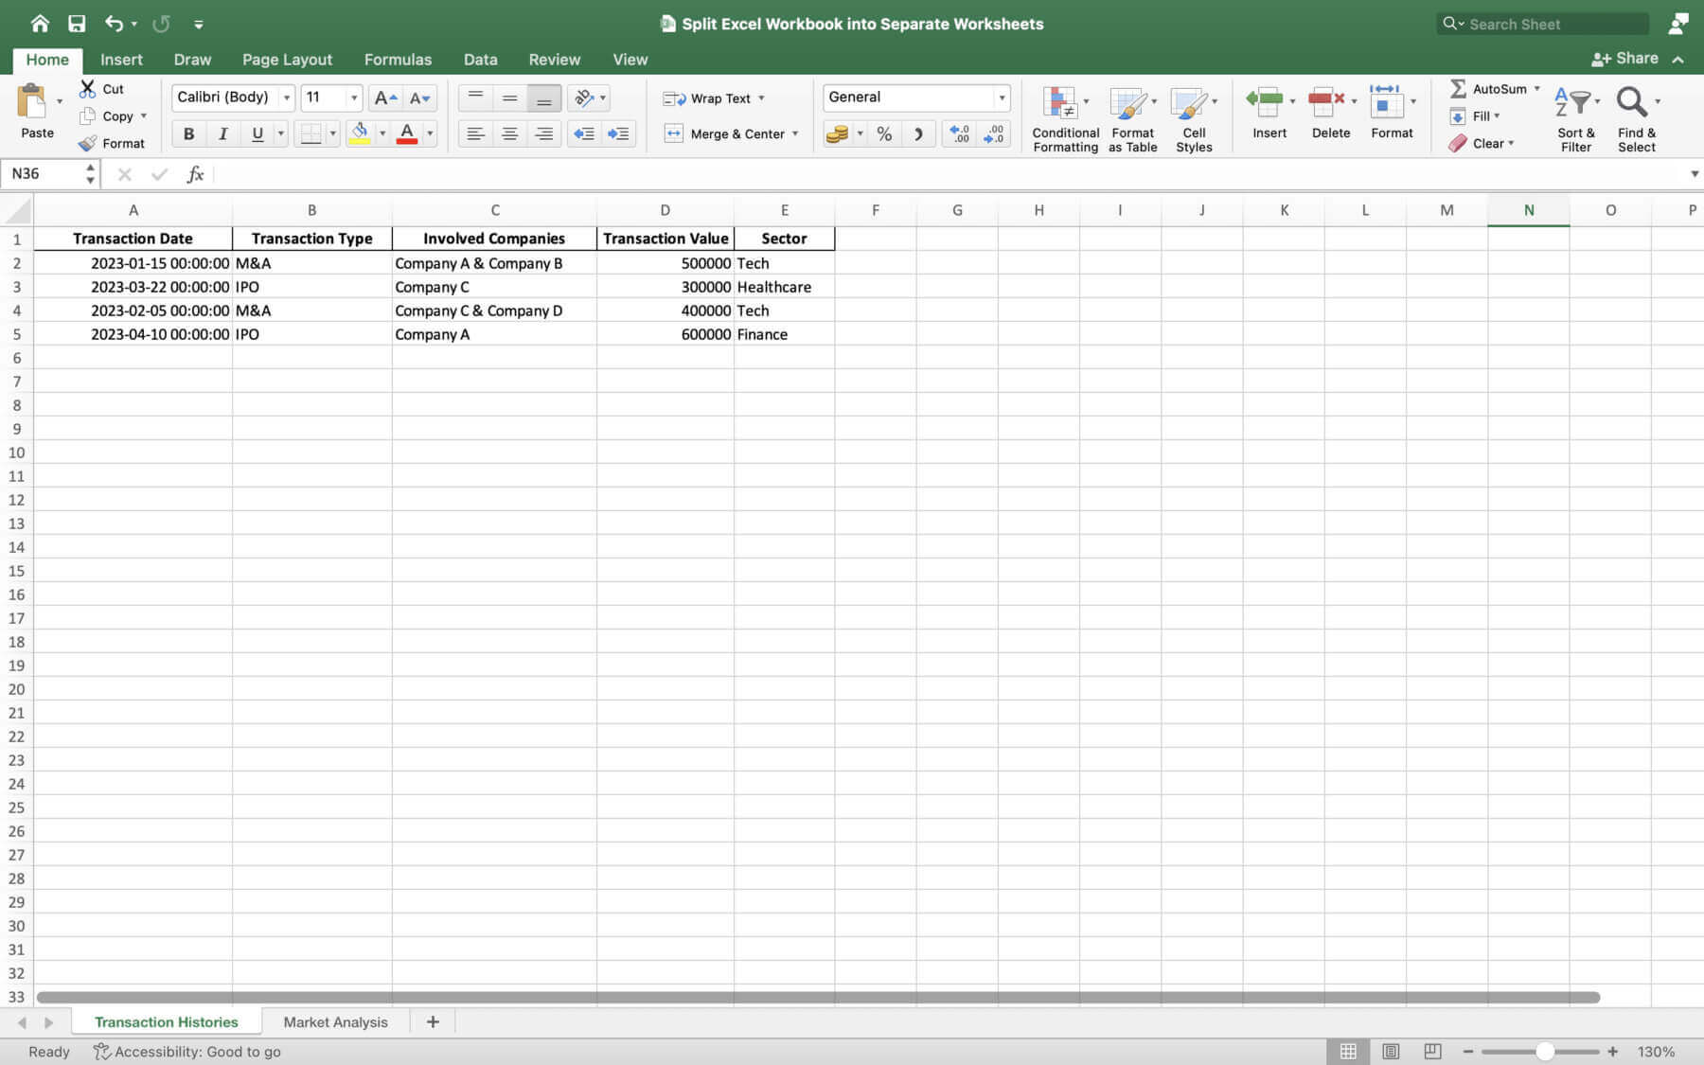The height and width of the screenshot is (1065, 1704).
Task: Undo the last action
Action: (x=114, y=24)
